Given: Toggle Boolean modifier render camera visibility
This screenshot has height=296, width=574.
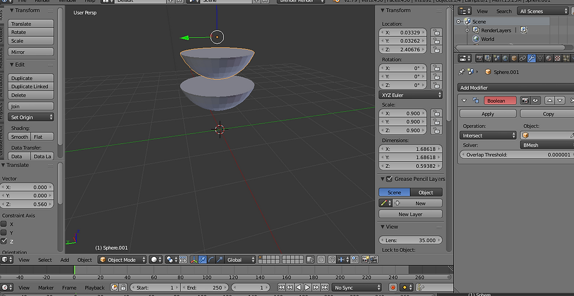Looking at the screenshot, I should [525, 101].
